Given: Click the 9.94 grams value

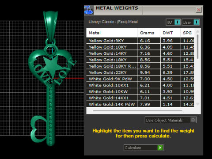Looking at the screenshot, I should [x=145, y=72].
